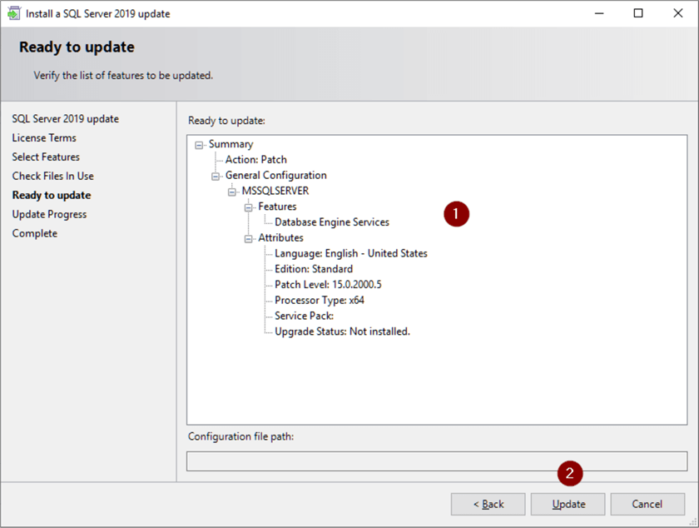Select the Features tree label
The width and height of the screenshot is (699, 528).
click(x=277, y=207)
